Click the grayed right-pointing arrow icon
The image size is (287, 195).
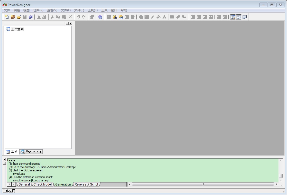(x=184, y=17)
